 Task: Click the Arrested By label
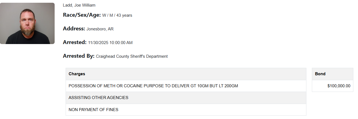tap(79, 56)
